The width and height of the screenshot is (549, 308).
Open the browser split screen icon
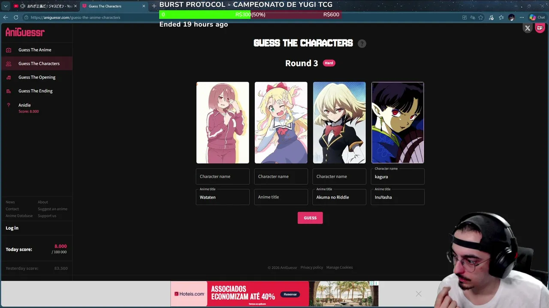[x=465, y=18]
